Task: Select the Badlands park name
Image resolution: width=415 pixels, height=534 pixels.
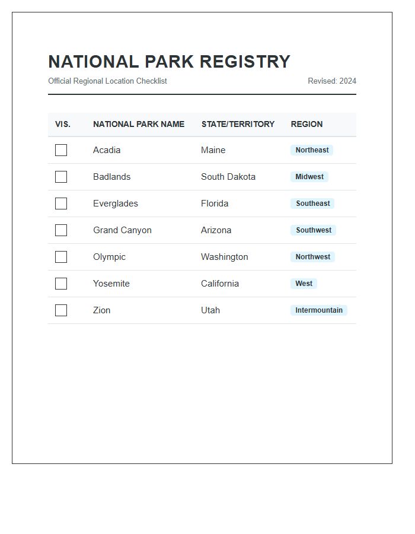Action: point(112,177)
